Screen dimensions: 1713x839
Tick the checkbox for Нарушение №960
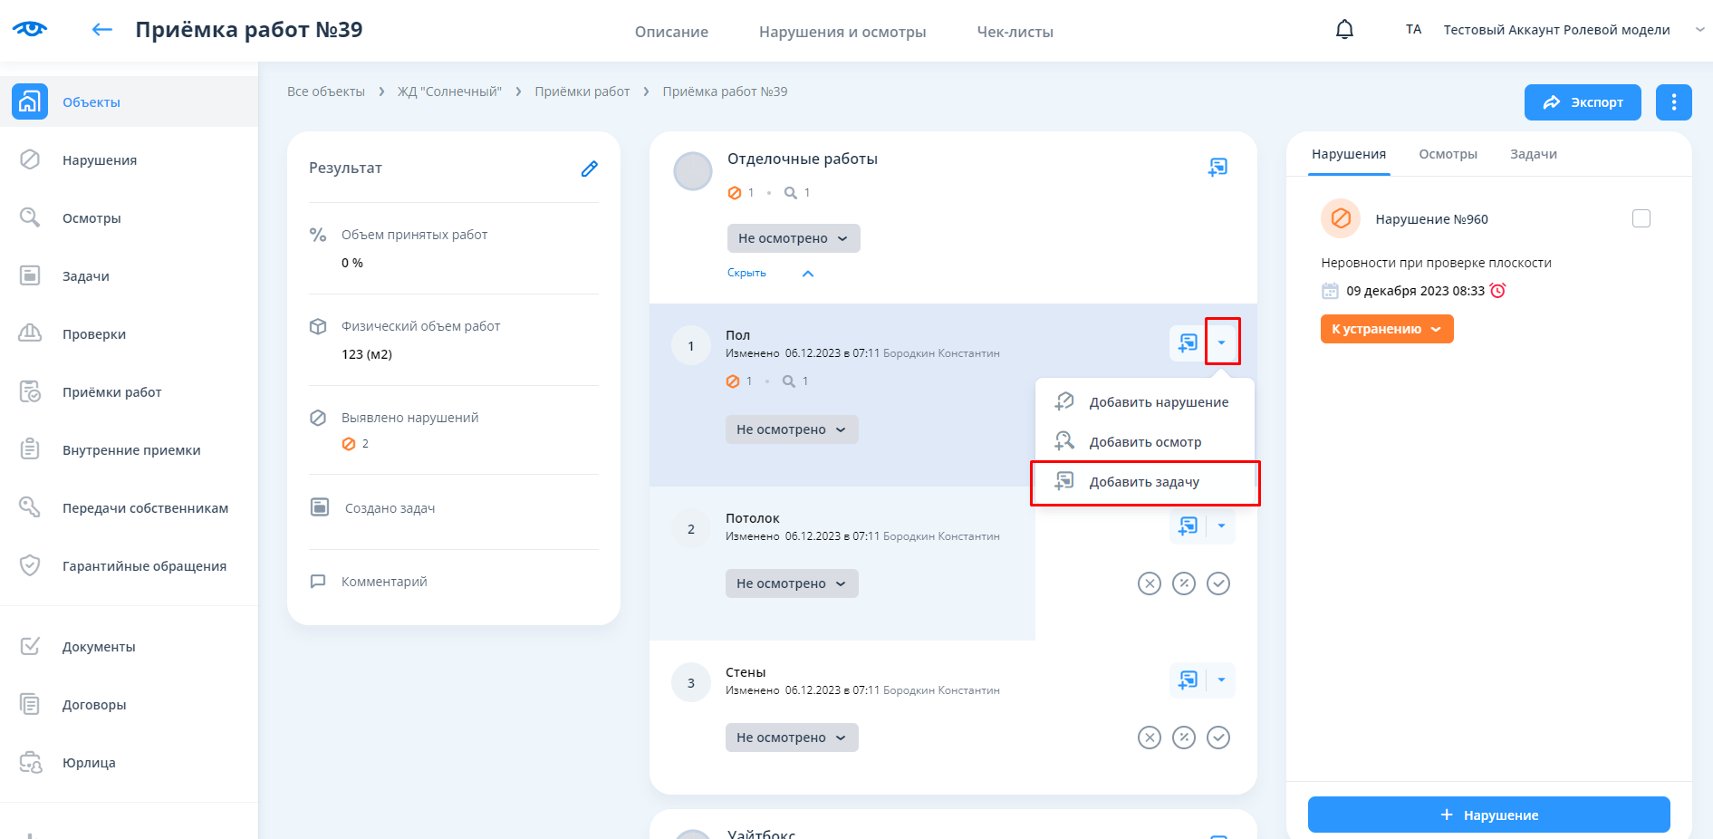tap(1641, 218)
